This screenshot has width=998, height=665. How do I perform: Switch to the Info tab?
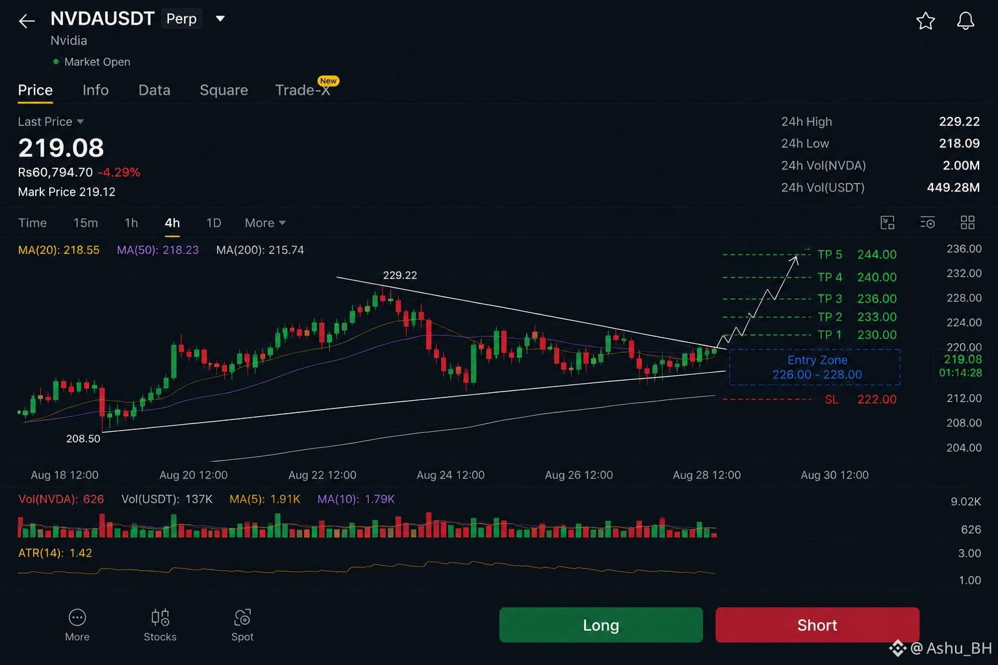click(96, 90)
